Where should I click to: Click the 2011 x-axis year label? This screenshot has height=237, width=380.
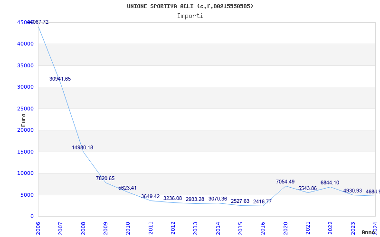click(x=151, y=228)
